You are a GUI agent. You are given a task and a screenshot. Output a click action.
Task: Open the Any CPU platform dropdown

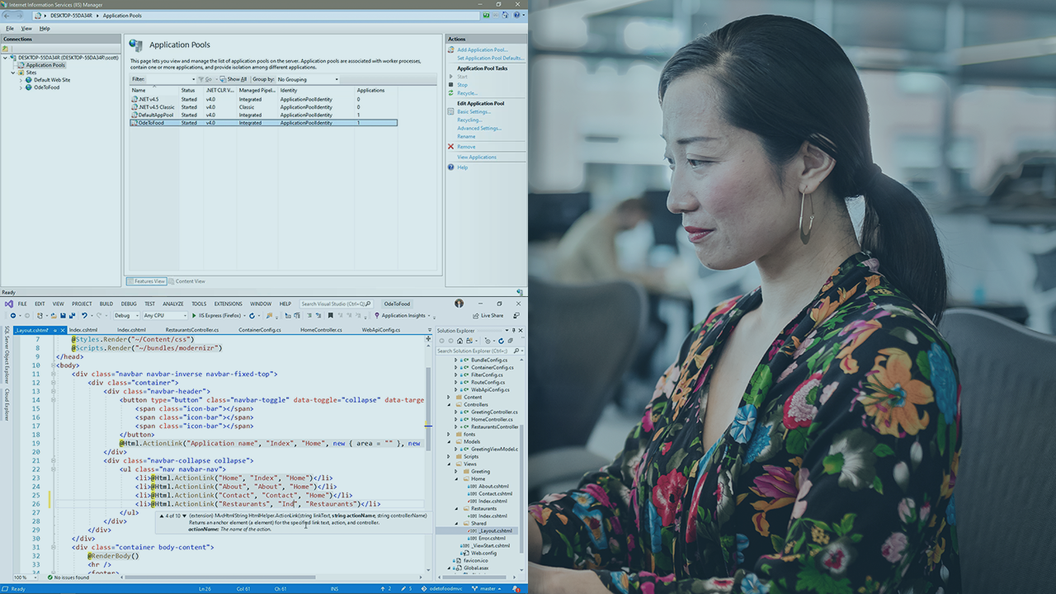click(165, 315)
